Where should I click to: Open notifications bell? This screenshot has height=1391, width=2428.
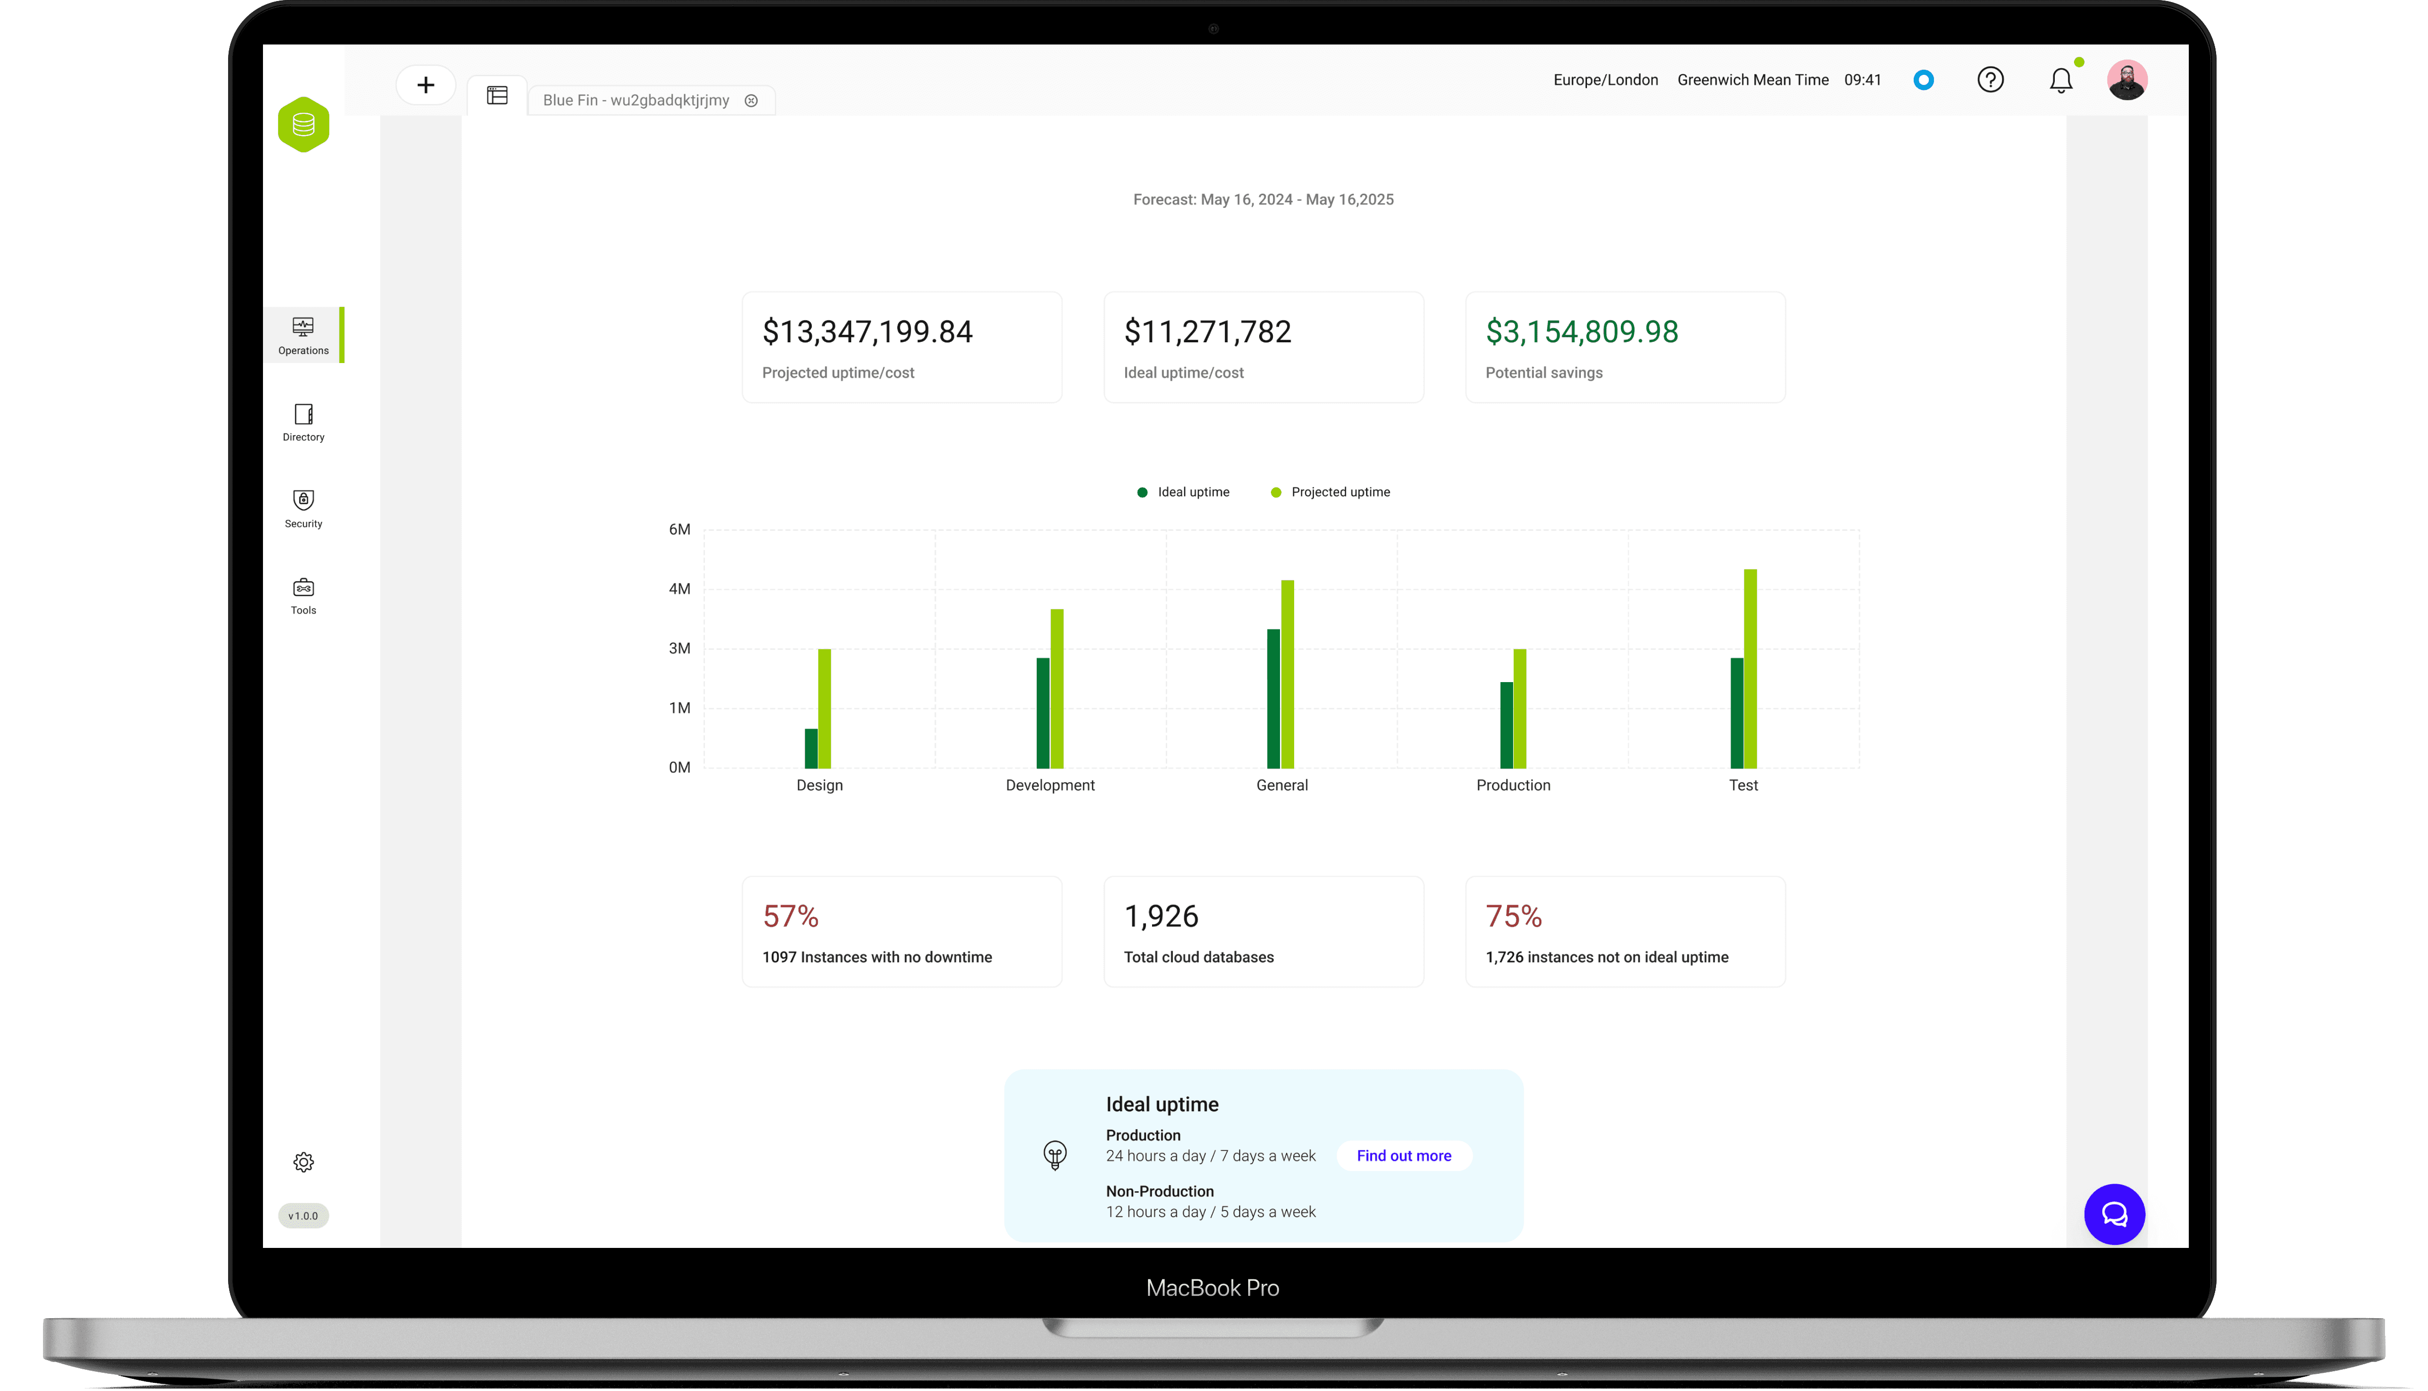tap(2060, 81)
